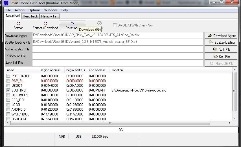Click the Stop circle-slash icon
The image size is (241, 147).
(x=99, y=23)
